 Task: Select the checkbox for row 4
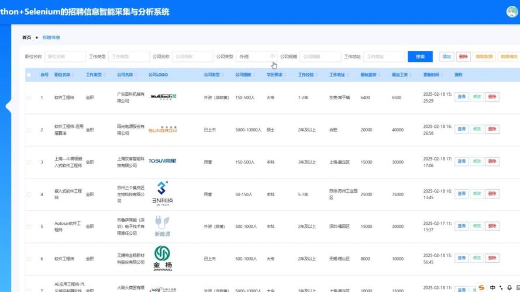coord(29,194)
